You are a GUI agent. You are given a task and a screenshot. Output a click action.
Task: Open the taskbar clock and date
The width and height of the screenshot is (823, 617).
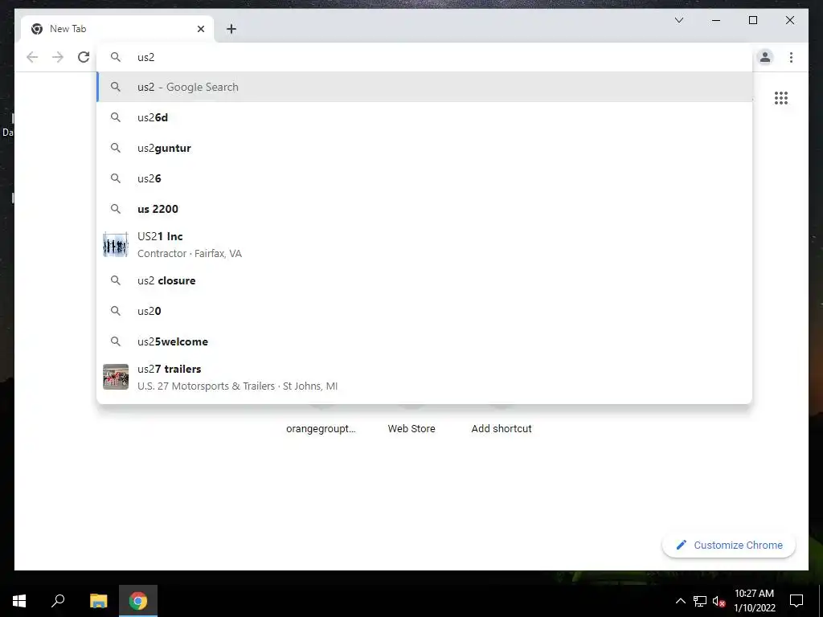pyautogui.click(x=754, y=601)
